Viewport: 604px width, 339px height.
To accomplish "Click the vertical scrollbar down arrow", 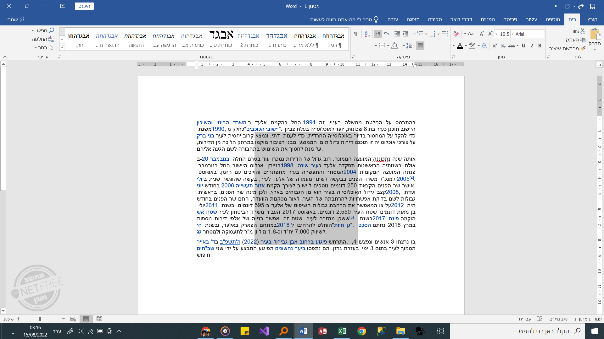I will pos(3,311).
